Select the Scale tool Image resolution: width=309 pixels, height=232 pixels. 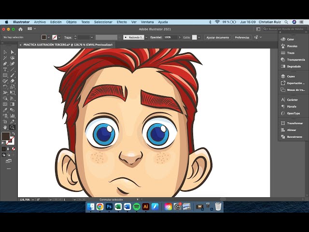13,87
